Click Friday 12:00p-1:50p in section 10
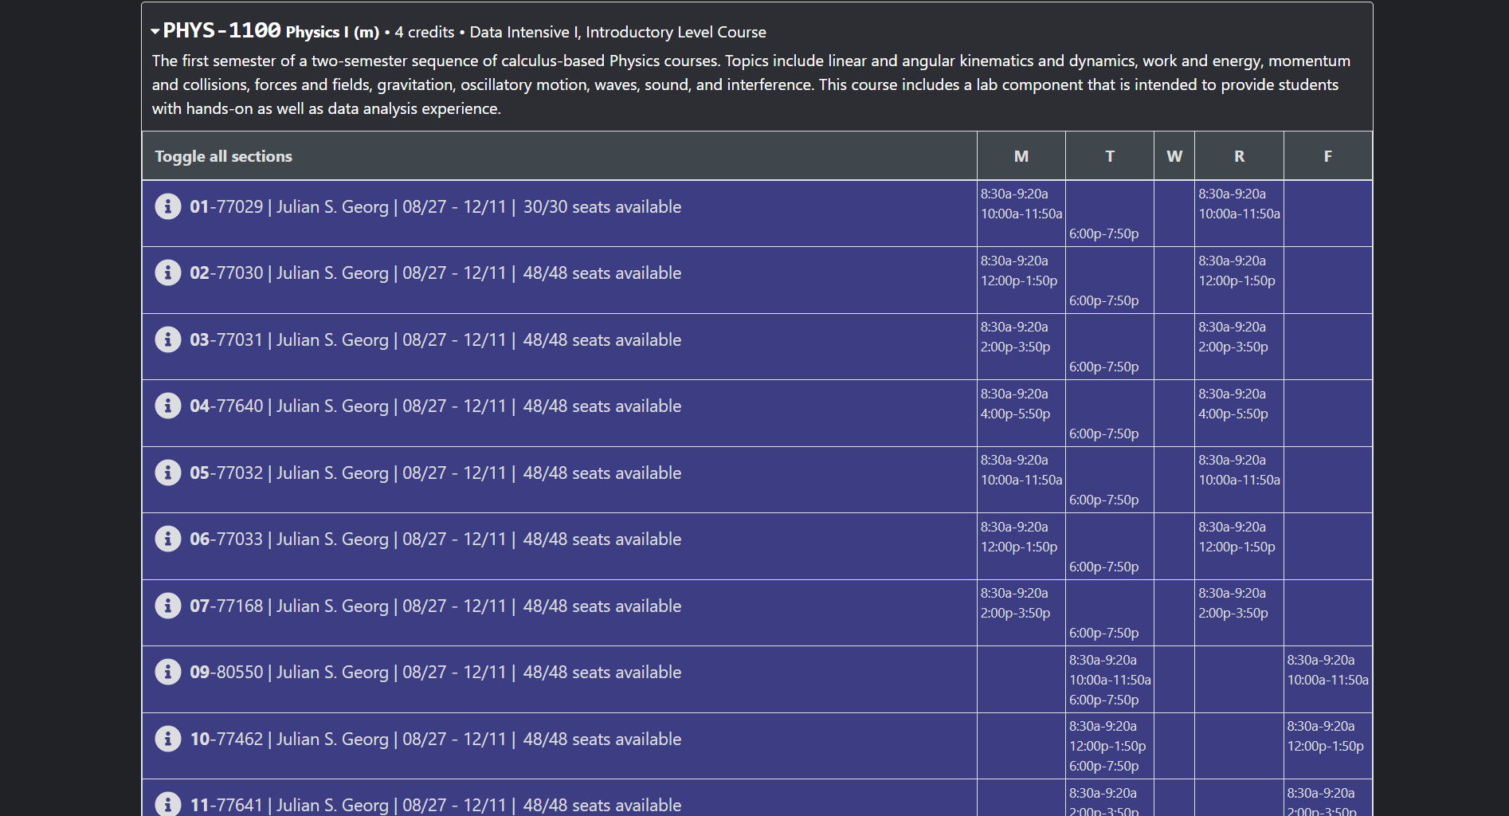The width and height of the screenshot is (1509, 816). [x=1326, y=746]
